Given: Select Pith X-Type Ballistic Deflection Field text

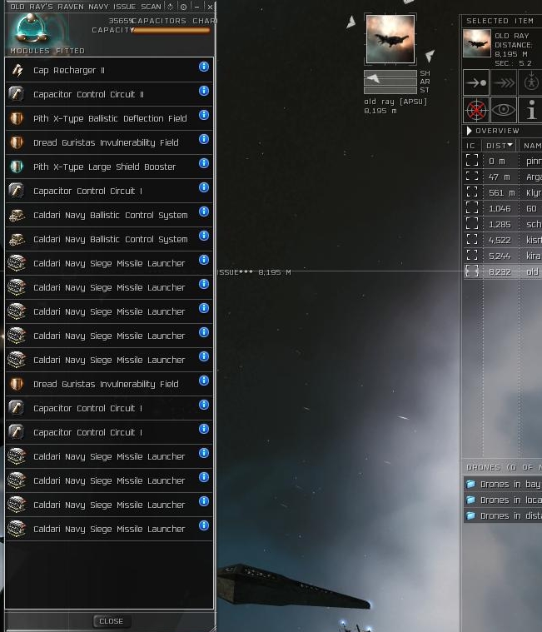Looking at the screenshot, I should 110,118.
